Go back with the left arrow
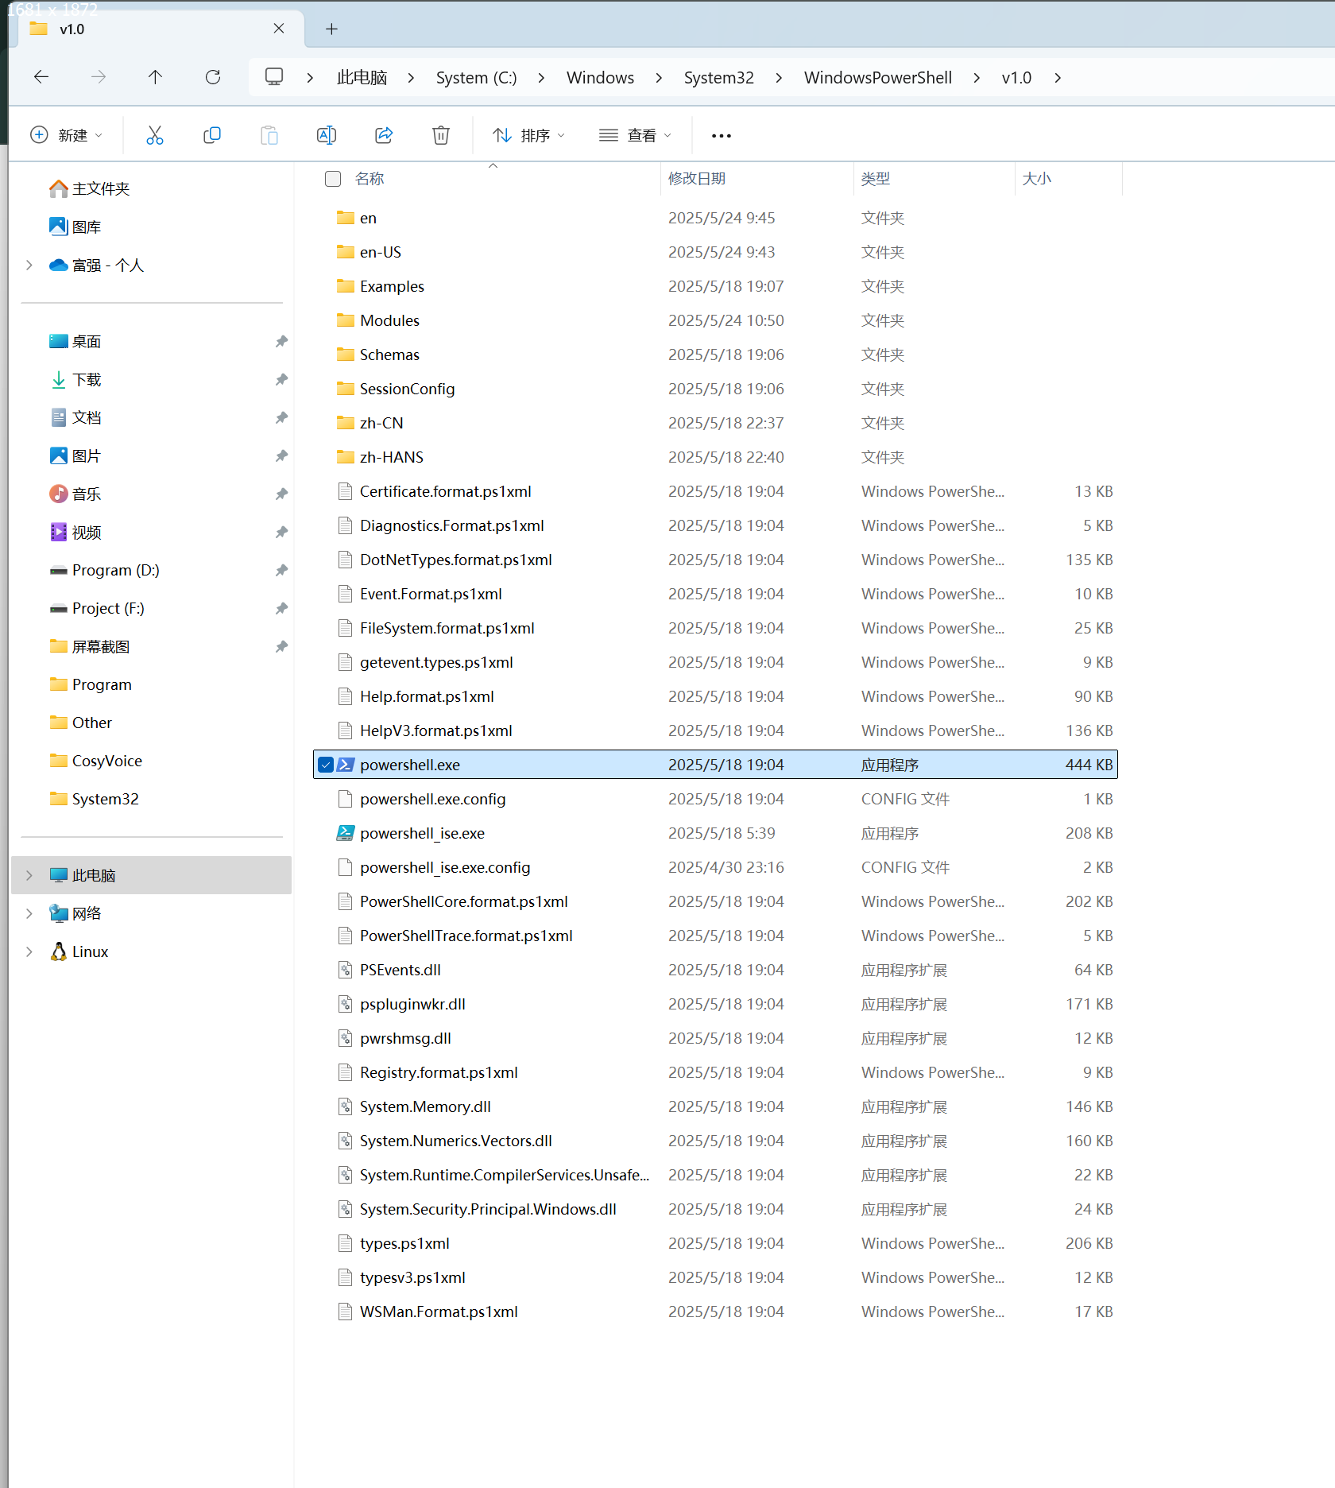 41,76
